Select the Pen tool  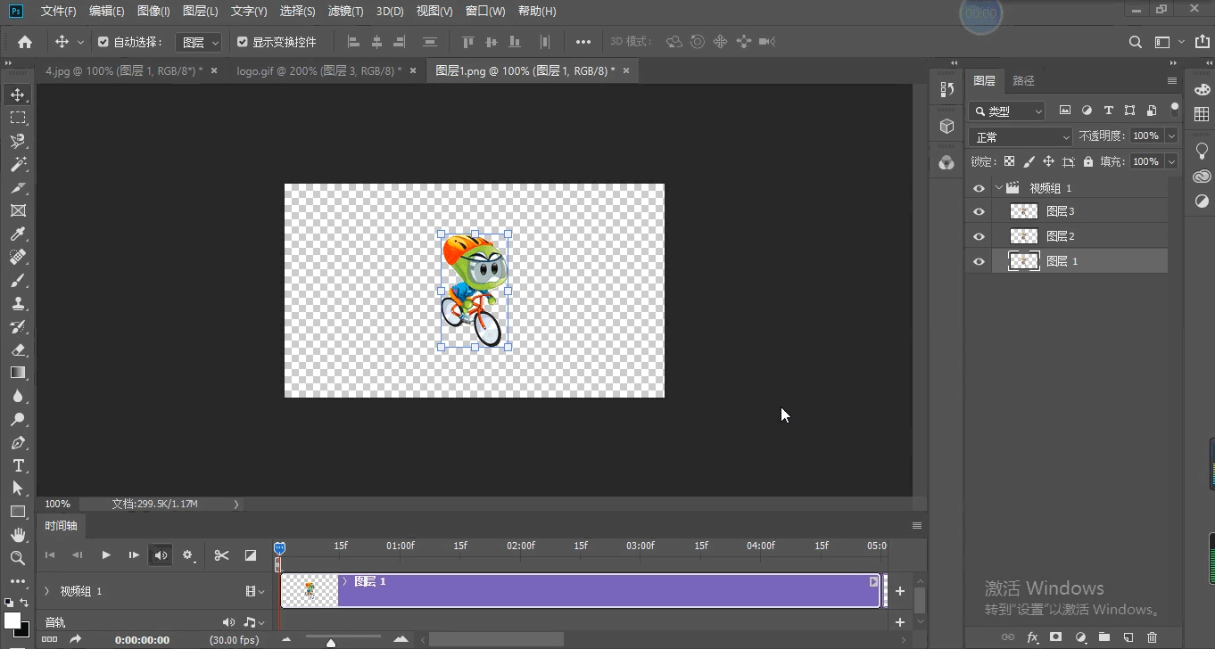click(18, 442)
